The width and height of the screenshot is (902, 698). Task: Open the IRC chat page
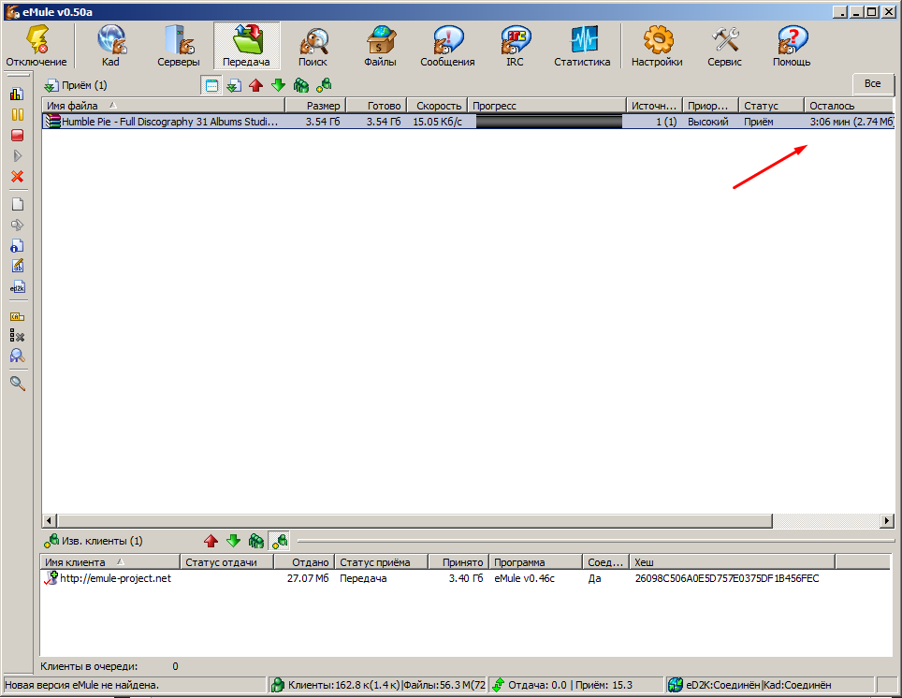(515, 46)
